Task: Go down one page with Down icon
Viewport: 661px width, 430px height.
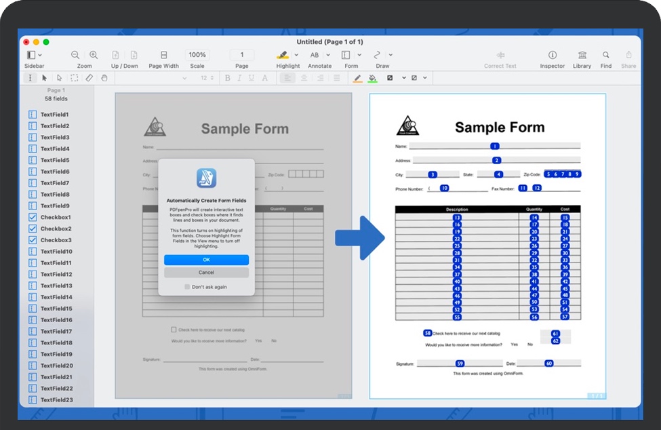Action: (x=134, y=55)
